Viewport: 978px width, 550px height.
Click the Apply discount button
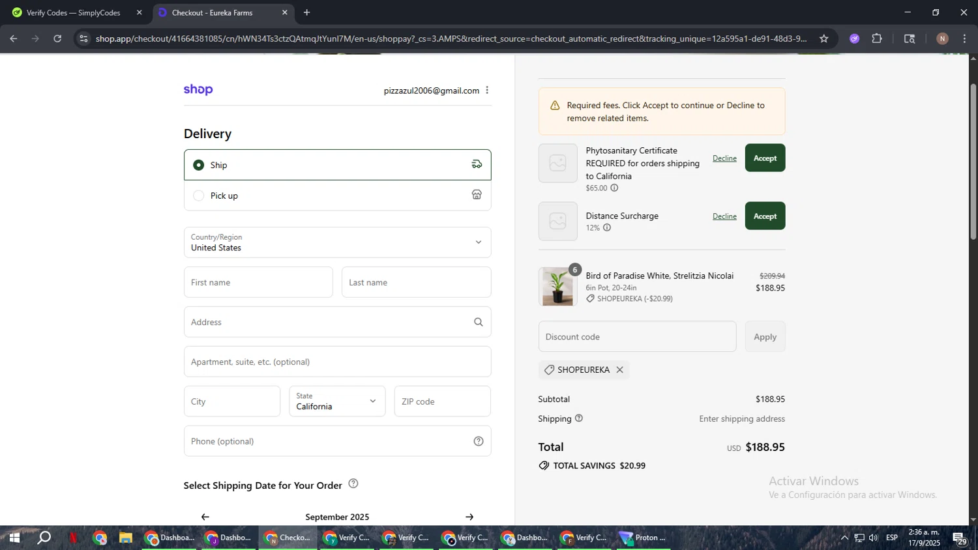(765, 336)
